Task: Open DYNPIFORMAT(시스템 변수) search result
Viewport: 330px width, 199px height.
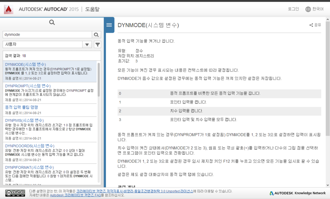Action: [x=29, y=167]
